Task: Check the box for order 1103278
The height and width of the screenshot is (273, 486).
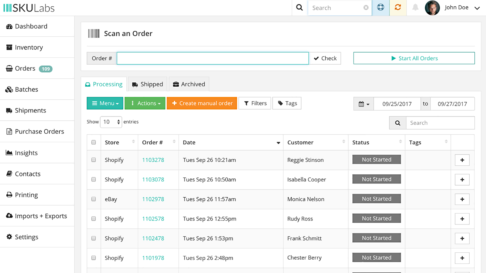Action: coord(94,160)
